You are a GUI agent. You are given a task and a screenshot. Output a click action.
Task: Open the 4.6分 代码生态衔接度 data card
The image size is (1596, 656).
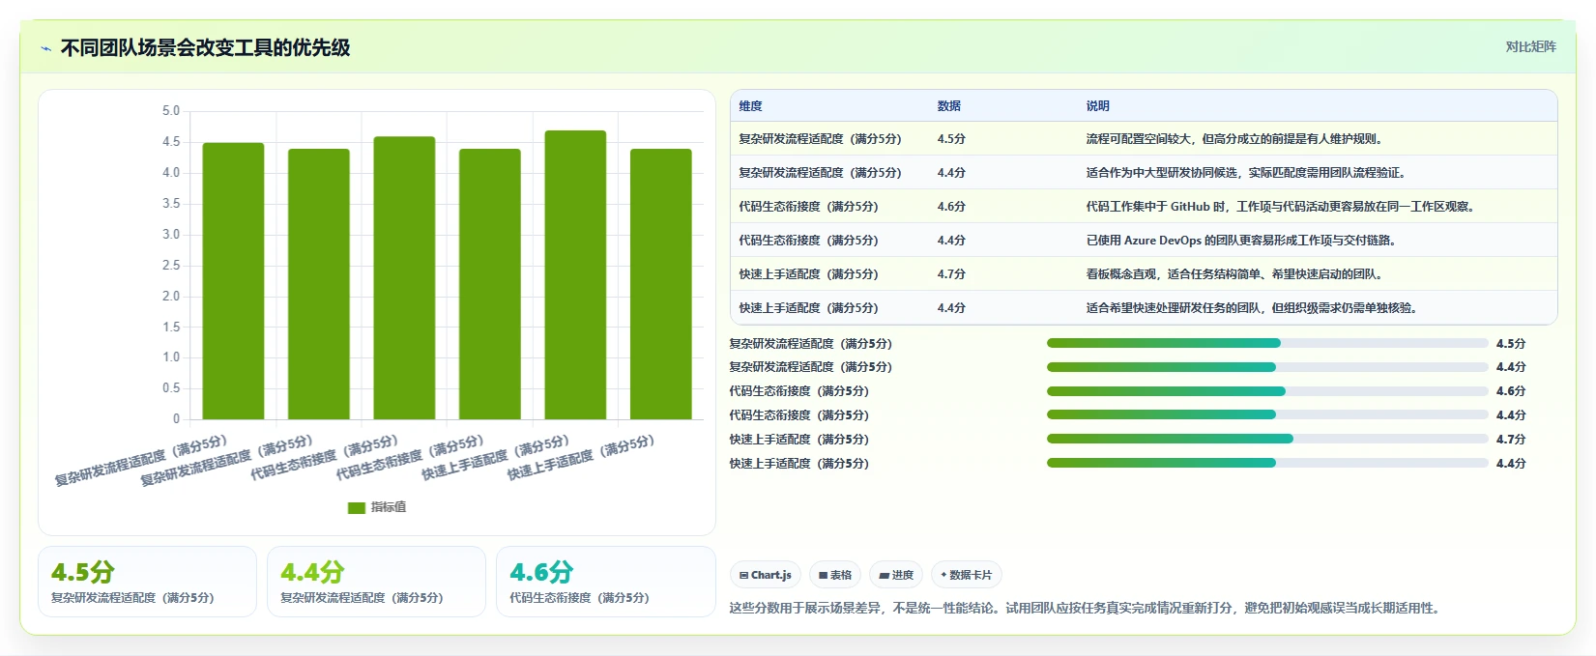tap(605, 582)
